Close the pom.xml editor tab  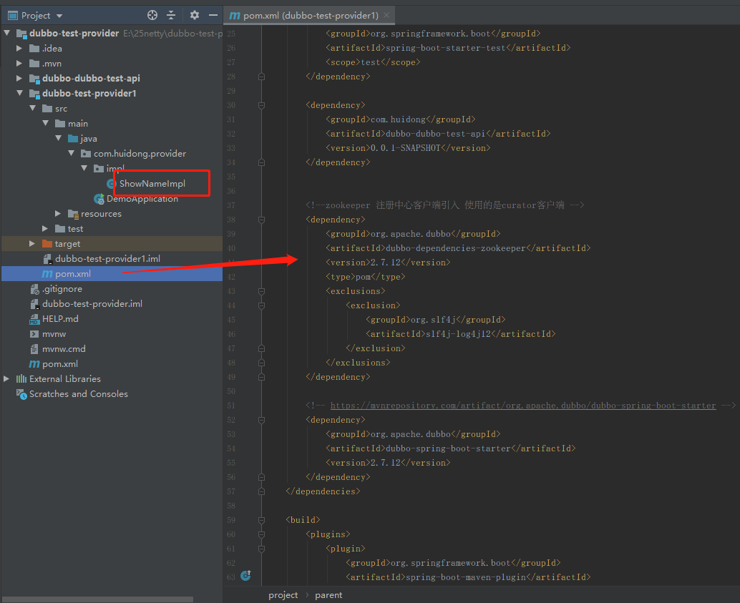[x=386, y=15]
